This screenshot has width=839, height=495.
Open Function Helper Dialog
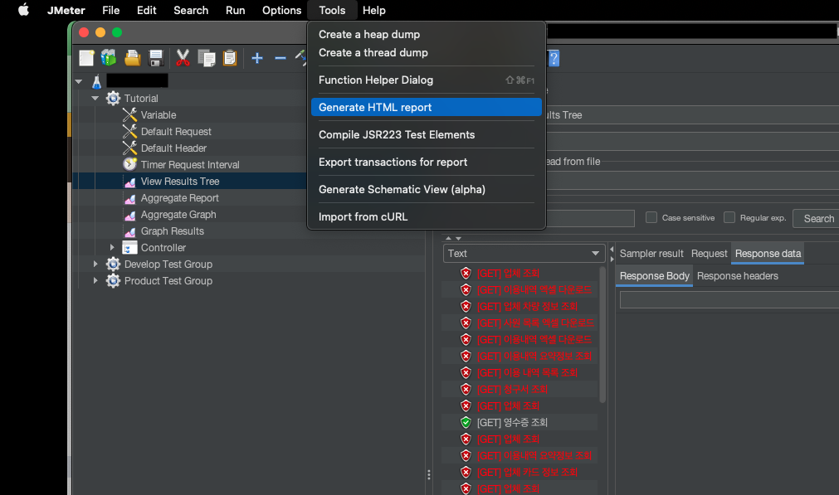click(x=426, y=80)
